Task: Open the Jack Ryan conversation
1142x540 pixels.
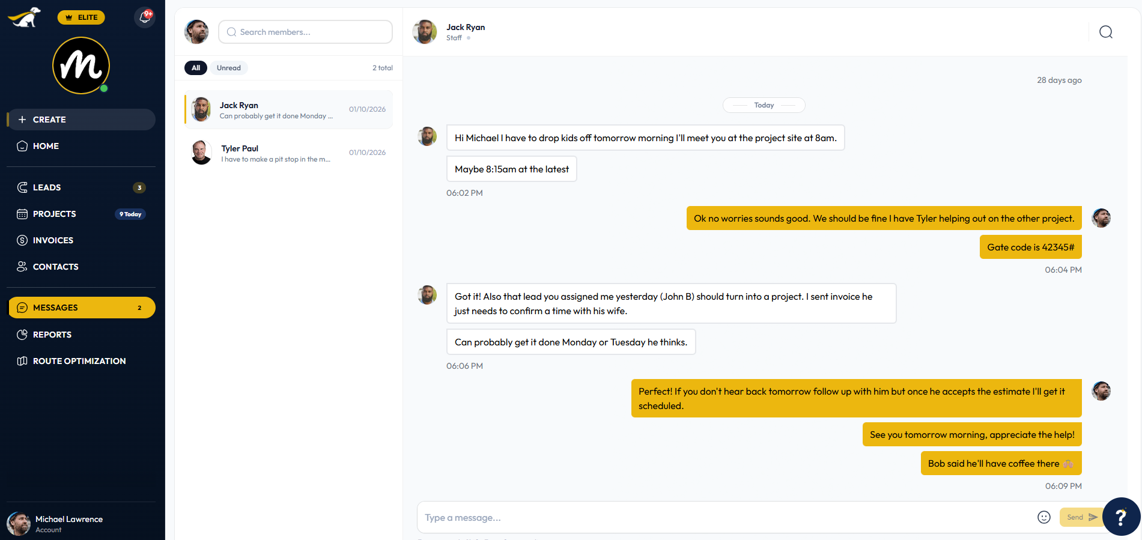Action: [289, 109]
